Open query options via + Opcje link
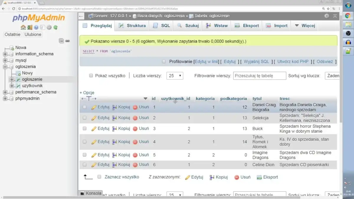 [87, 93]
